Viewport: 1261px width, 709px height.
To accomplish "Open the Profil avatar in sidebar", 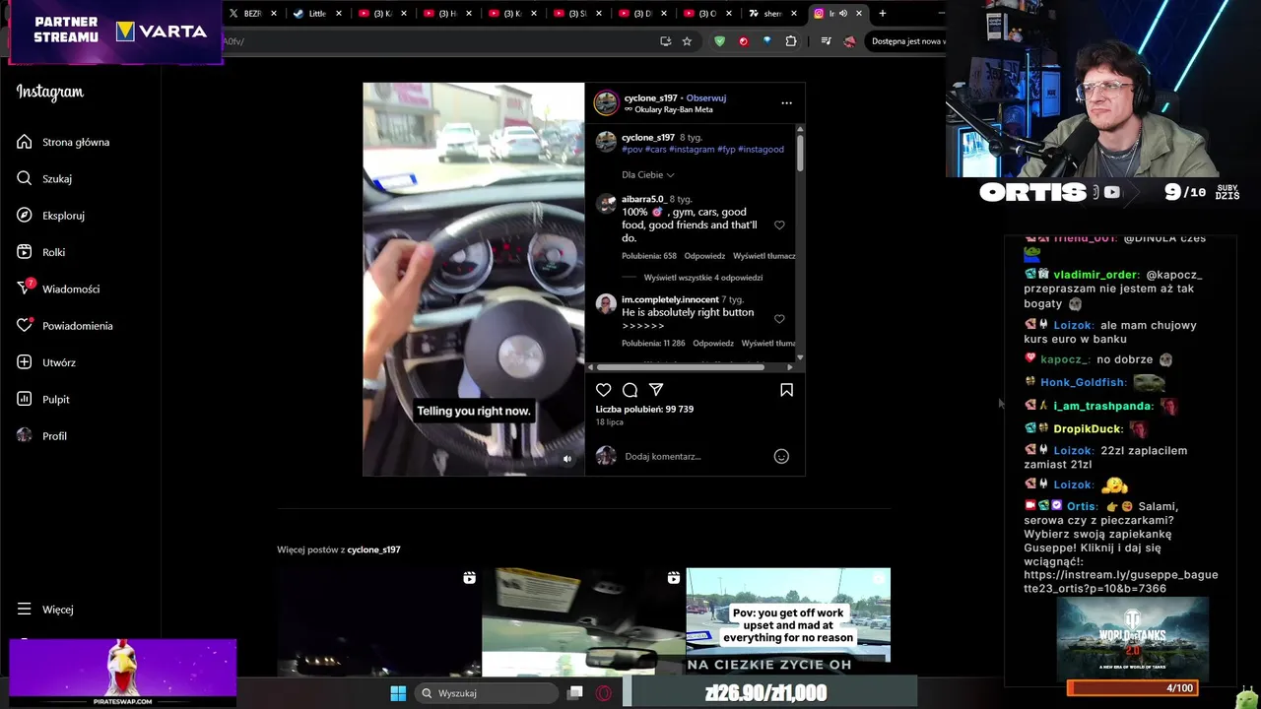I will point(24,435).
